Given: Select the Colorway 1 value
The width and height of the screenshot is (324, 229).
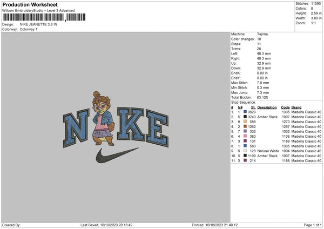Looking at the screenshot, I should tap(29, 29).
